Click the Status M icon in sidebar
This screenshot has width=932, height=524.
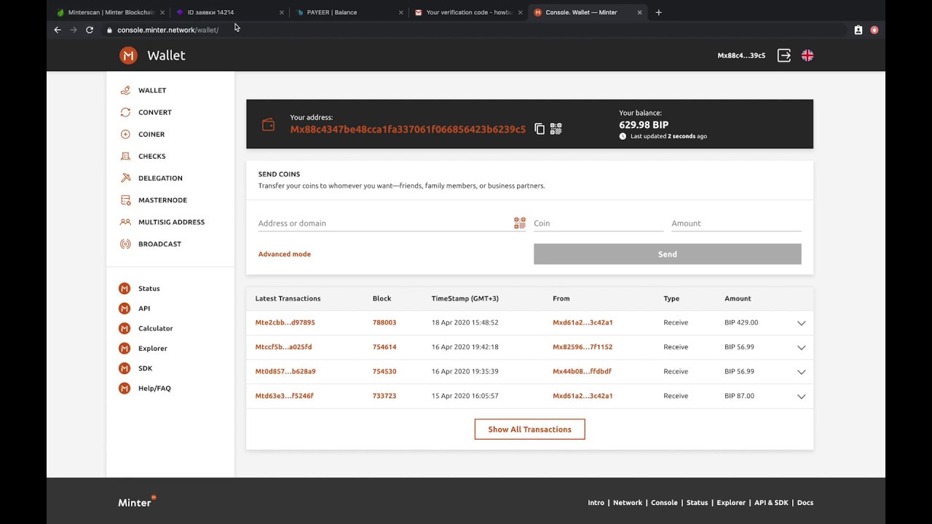pos(125,288)
